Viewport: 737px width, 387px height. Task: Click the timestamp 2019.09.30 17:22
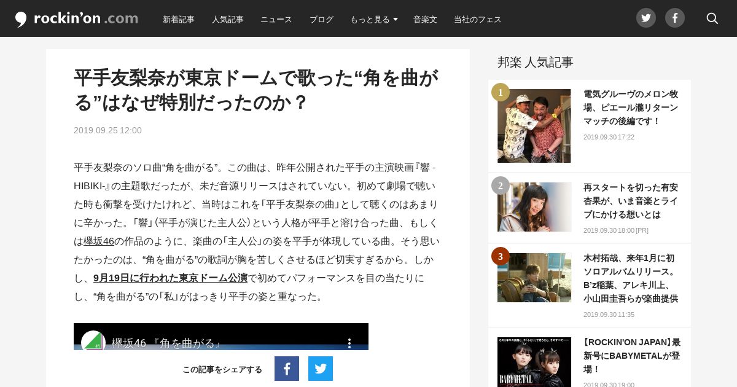(609, 137)
